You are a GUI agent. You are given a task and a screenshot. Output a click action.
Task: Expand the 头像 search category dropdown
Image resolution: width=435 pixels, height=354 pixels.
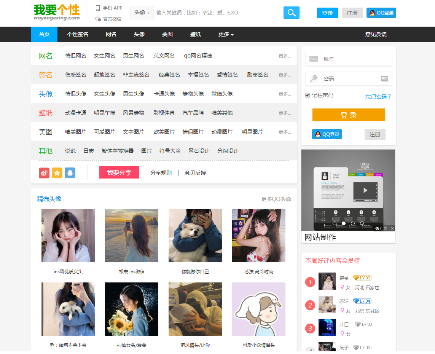pos(142,13)
